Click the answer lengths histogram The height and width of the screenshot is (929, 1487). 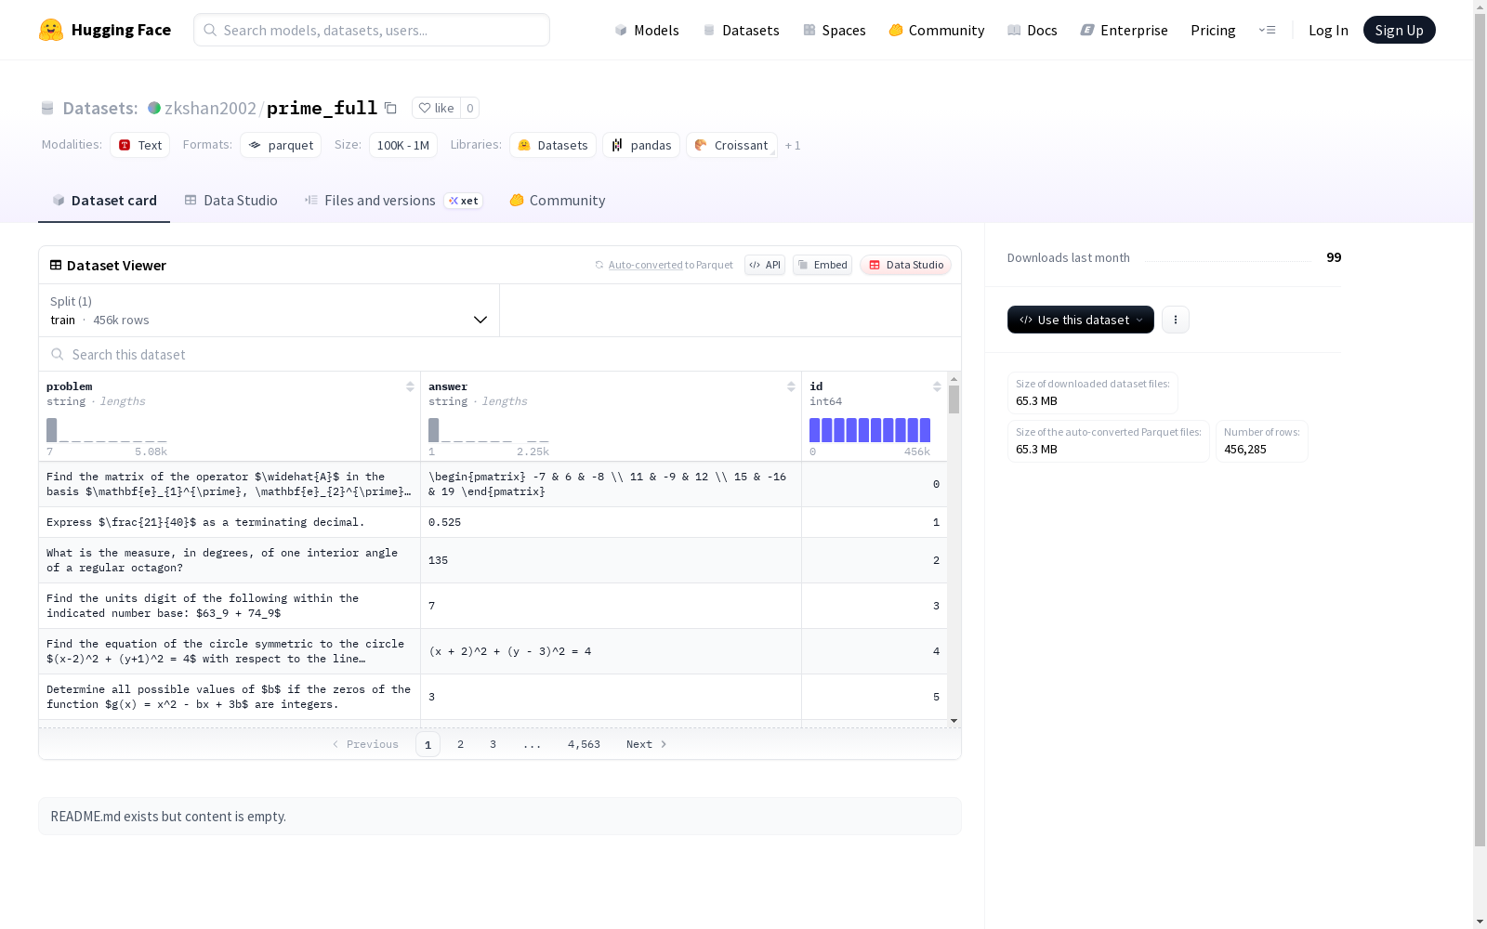click(489, 430)
